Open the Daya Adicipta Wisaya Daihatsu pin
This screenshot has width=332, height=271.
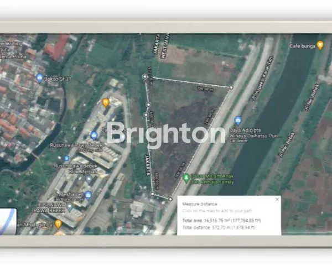click(238, 120)
